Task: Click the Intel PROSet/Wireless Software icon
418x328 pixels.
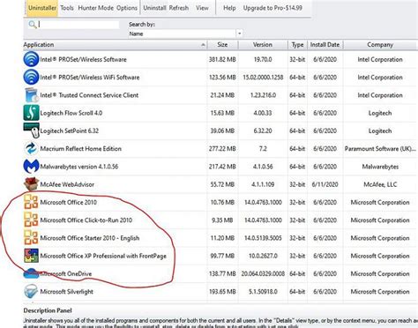Action: point(31,59)
